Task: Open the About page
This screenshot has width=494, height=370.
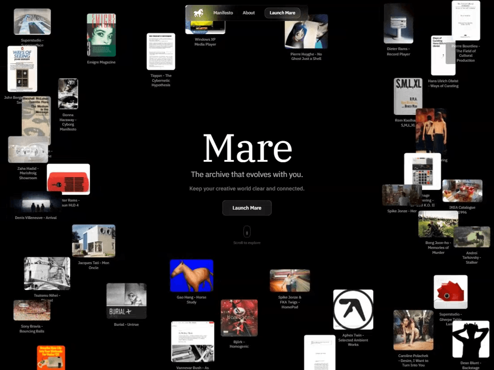Action: pos(249,13)
